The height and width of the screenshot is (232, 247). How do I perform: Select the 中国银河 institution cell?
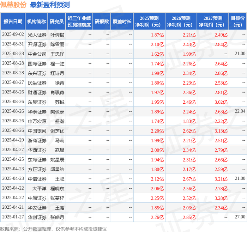click(x=37, y=131)
